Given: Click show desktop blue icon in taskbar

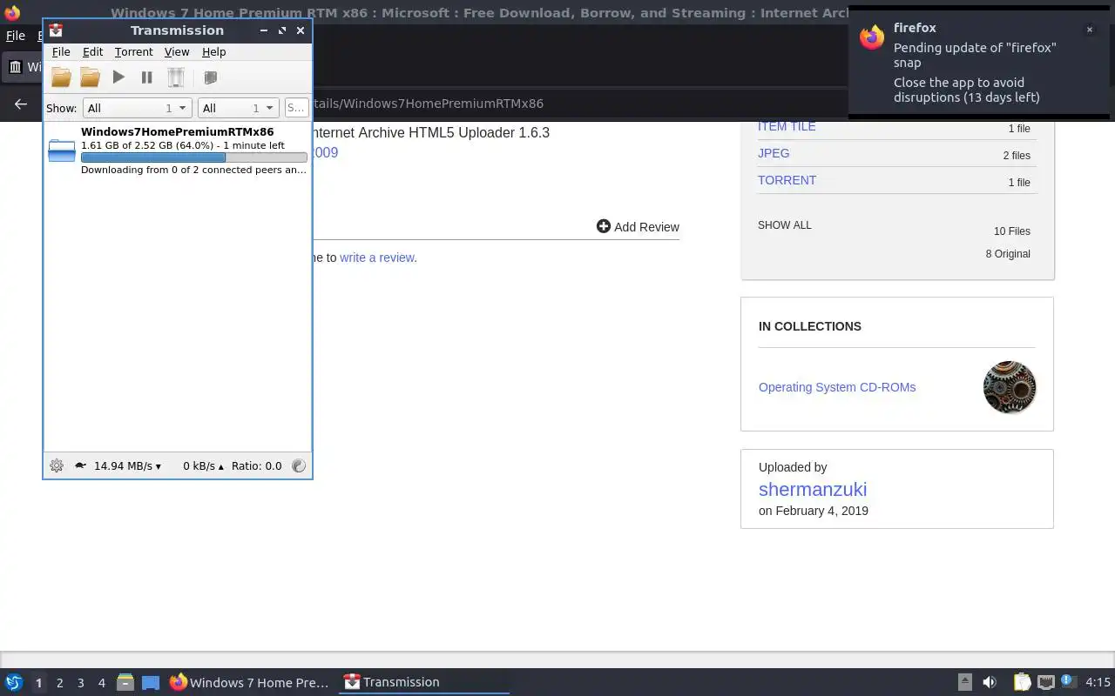Looking at the screenshot, I should pyautogui.click(x=150, y=682).
